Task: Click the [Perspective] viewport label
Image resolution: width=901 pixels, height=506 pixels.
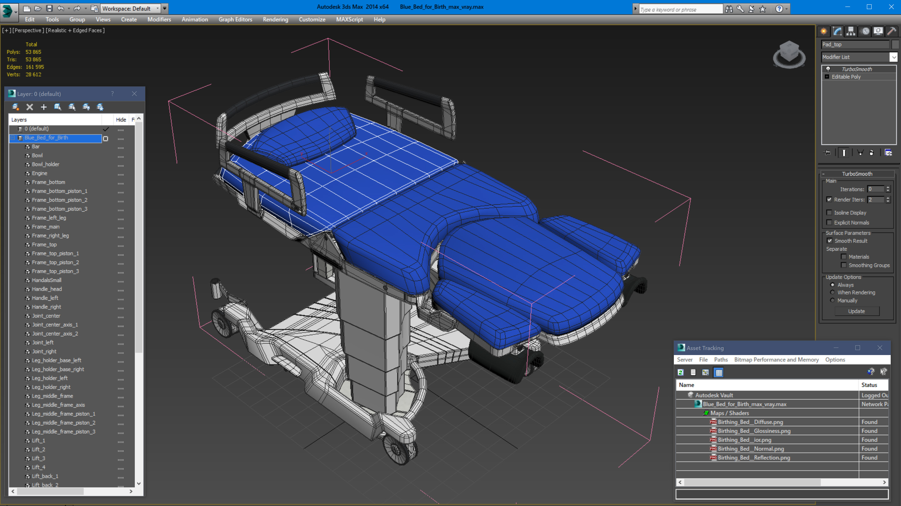Action: point(28,30)
